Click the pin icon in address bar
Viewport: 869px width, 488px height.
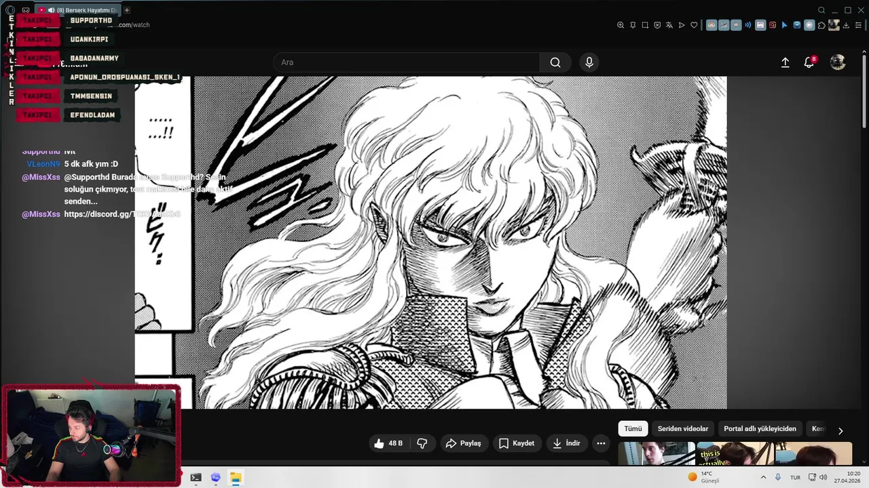[x=633, y=25]
